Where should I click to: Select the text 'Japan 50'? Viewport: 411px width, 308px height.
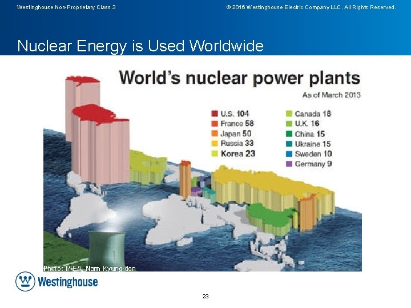[x=236, y=133]
